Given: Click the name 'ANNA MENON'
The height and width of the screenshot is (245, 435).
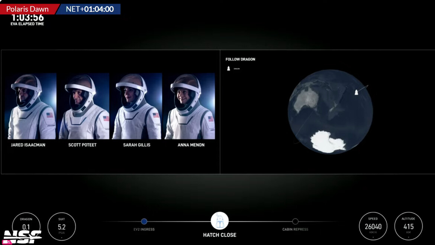Looking at the screenshot, I should [191, 145].
